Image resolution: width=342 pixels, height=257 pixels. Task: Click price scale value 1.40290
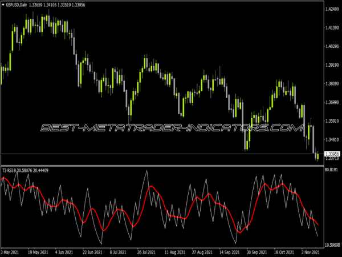click(x=332, y=46)
